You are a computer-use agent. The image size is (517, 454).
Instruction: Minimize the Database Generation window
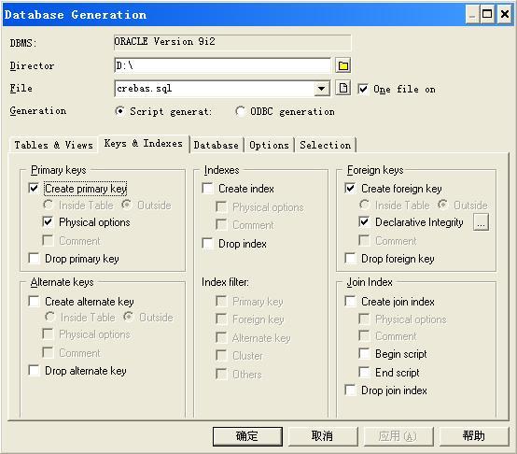point(472,15)
